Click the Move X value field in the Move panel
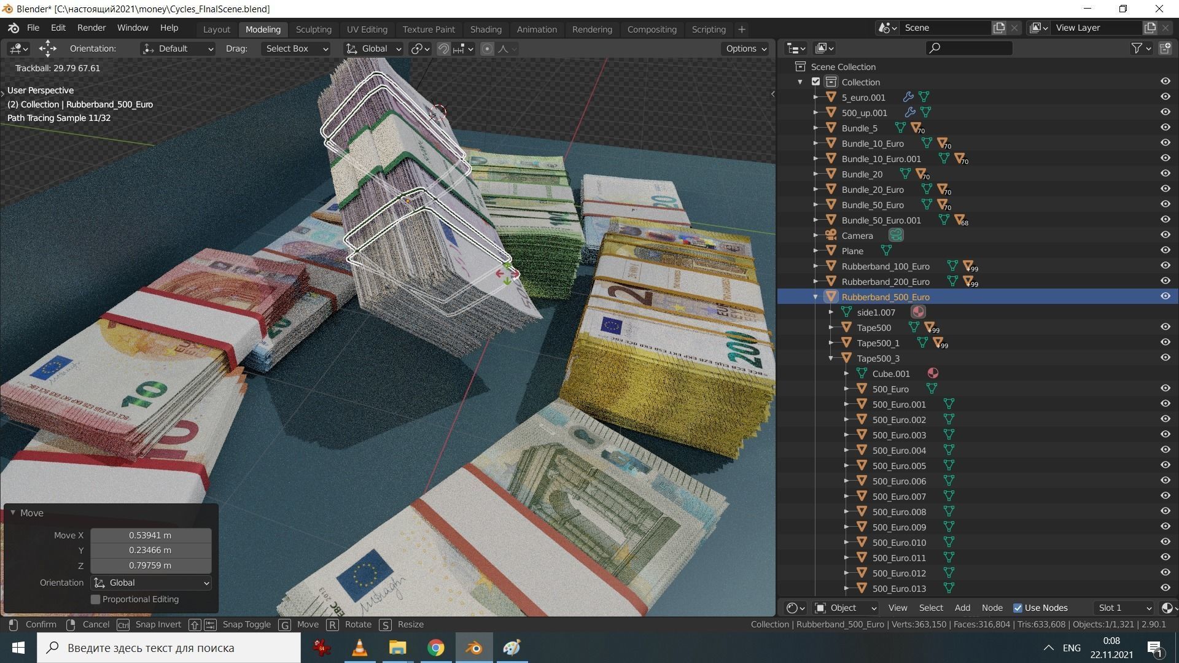 pyautogui.click(x=149, y=535)
